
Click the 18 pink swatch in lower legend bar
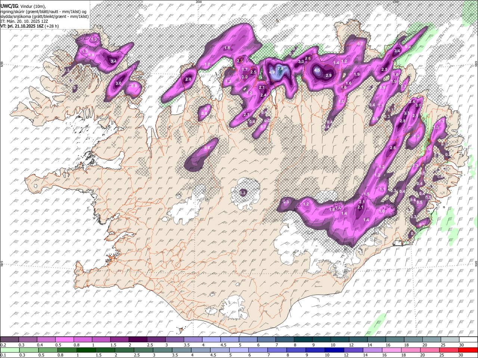pyautogui.click(x=411, y=350)
